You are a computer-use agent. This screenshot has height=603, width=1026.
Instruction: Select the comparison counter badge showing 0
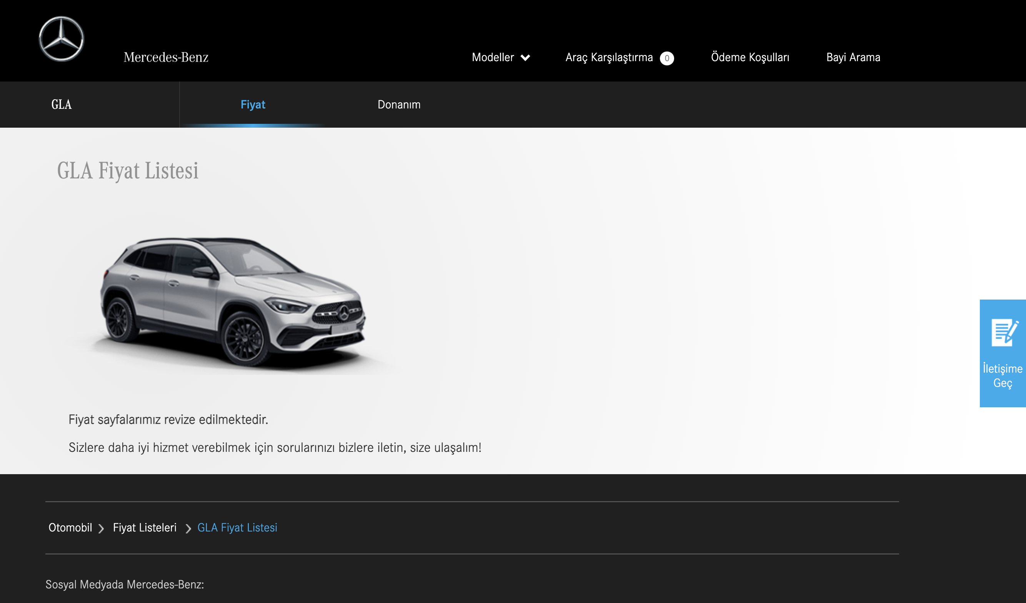tap(667, 58)
